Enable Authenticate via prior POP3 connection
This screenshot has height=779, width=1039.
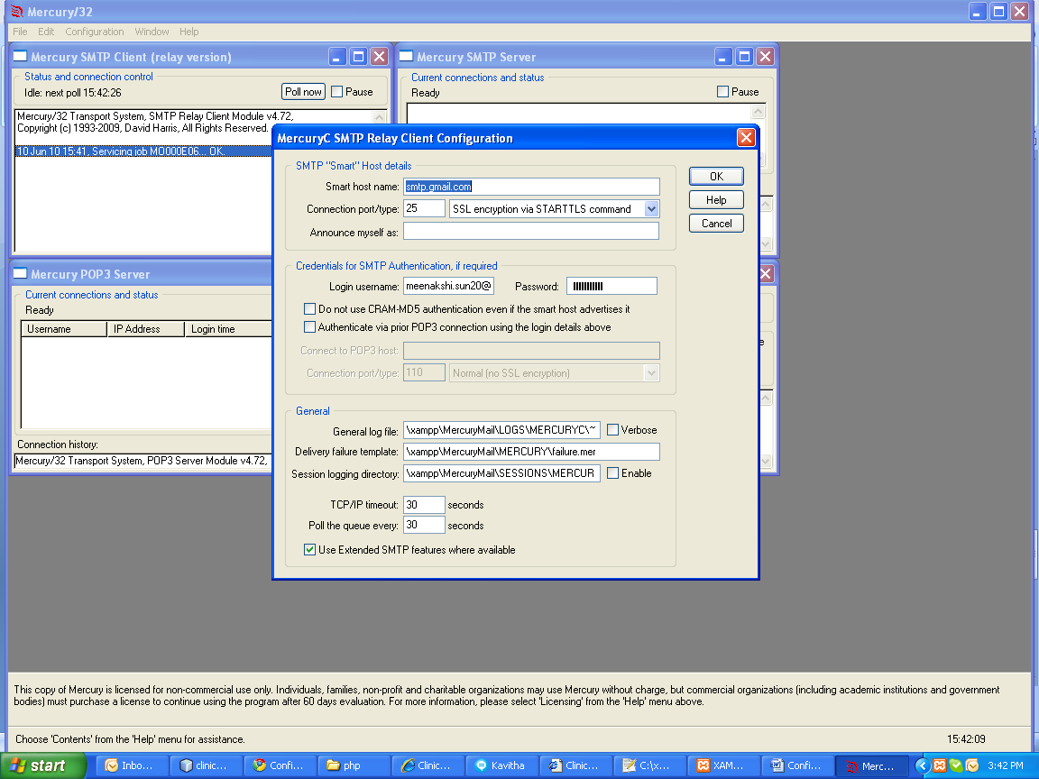[309, 327]
